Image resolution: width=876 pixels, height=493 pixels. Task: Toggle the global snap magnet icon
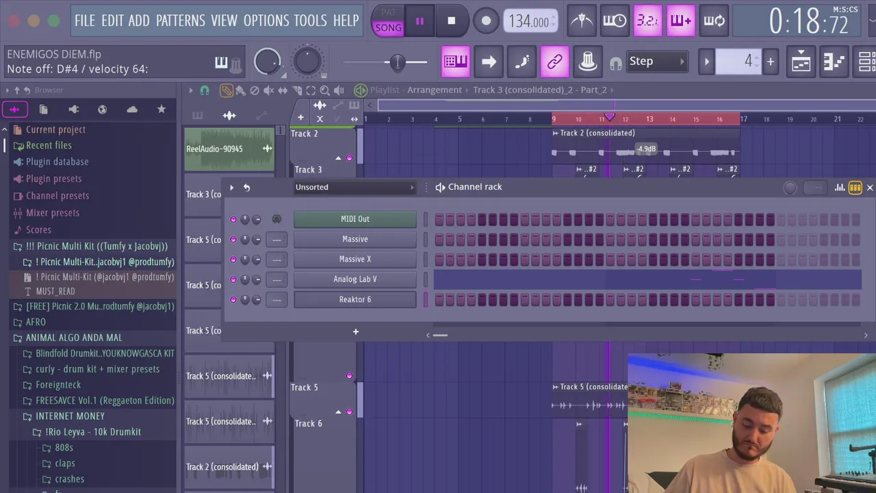coord(616,64)
